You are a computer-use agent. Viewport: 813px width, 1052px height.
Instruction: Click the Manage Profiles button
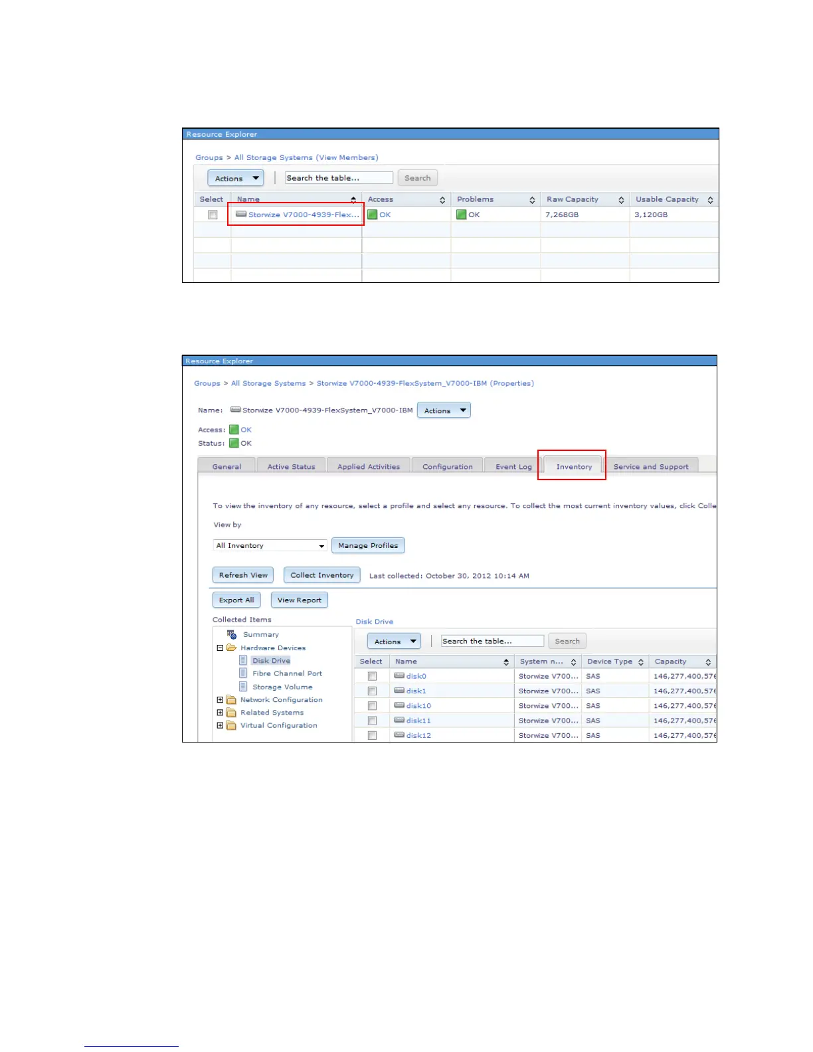[x=368, y=545]
